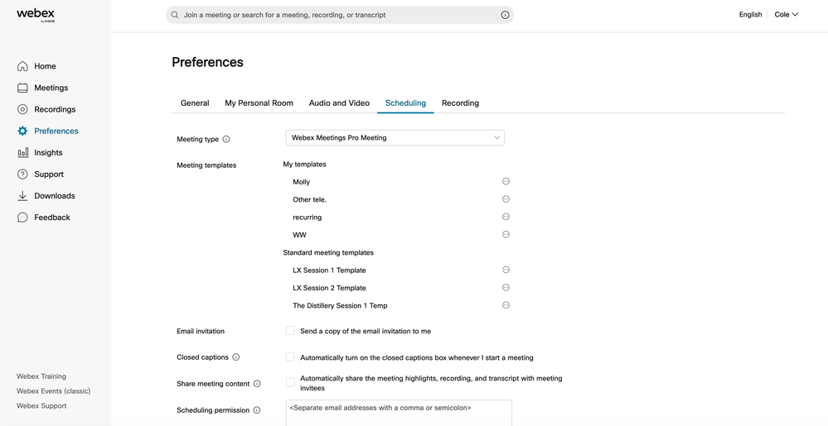The width and height of the screenshot is (828, 426).
Task: Click the Standard meeting templates heading
Action: pos(328,252)
